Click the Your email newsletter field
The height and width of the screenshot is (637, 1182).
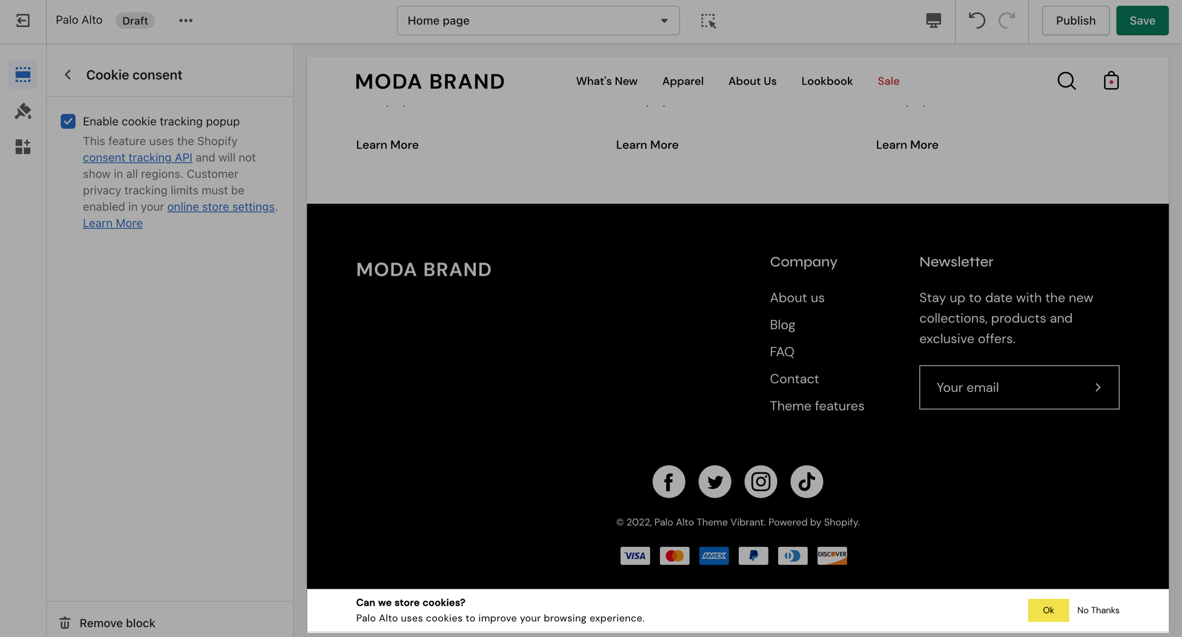[1006, 387]
